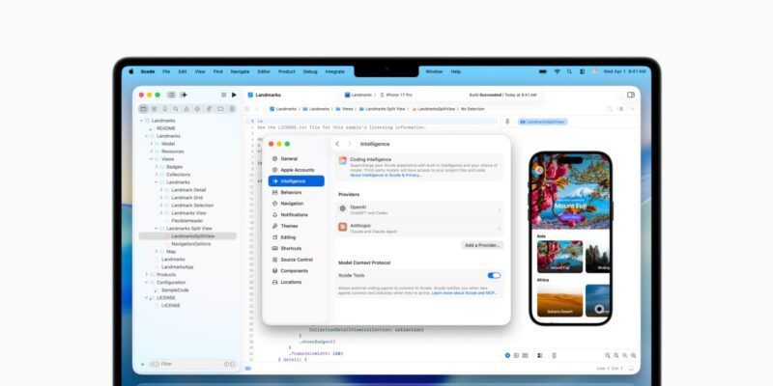Viewport: 773px width, 386px height.
Task: Zoom the preview canvas to fit
Action: click(x=624, y=355)
